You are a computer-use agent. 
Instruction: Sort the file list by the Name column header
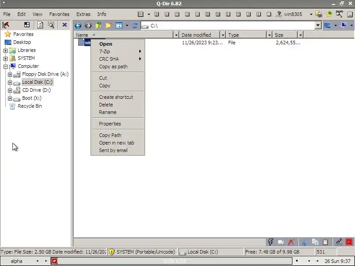124,35
